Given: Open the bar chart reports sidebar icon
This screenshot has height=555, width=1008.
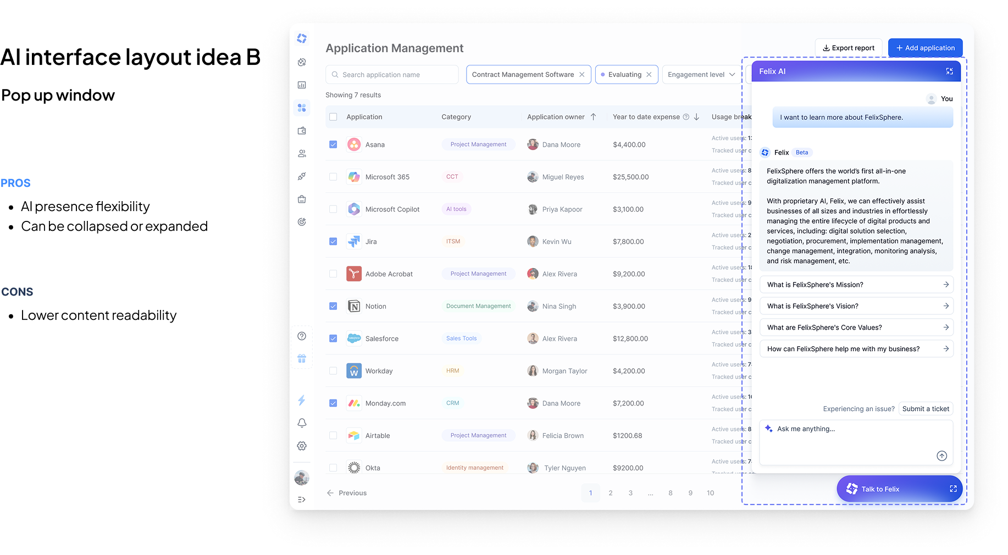Looking at the screenshot, I should pos(302,85).
